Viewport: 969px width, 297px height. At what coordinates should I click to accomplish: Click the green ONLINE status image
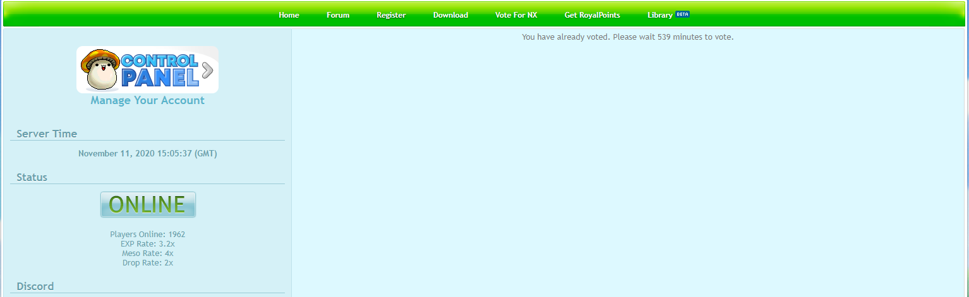(x=148, y=204)
